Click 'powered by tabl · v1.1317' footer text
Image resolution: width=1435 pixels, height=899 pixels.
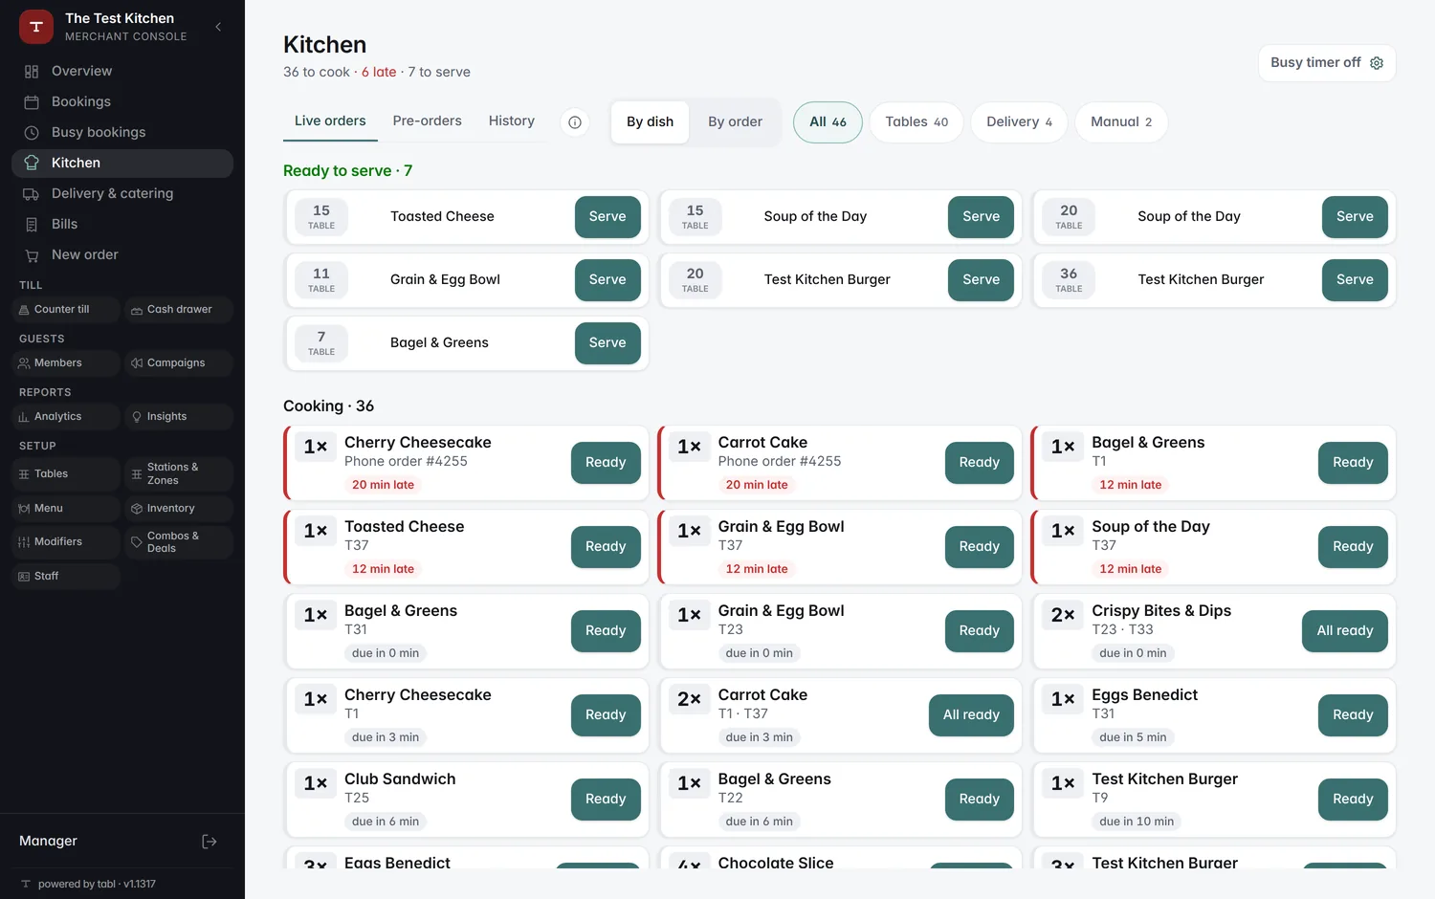pos(97,885)
